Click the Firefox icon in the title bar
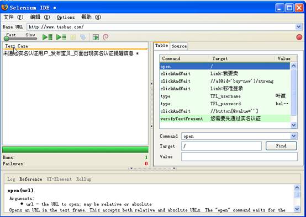The width and height of the screenshot is (306, 217). [x=4, y=7]
